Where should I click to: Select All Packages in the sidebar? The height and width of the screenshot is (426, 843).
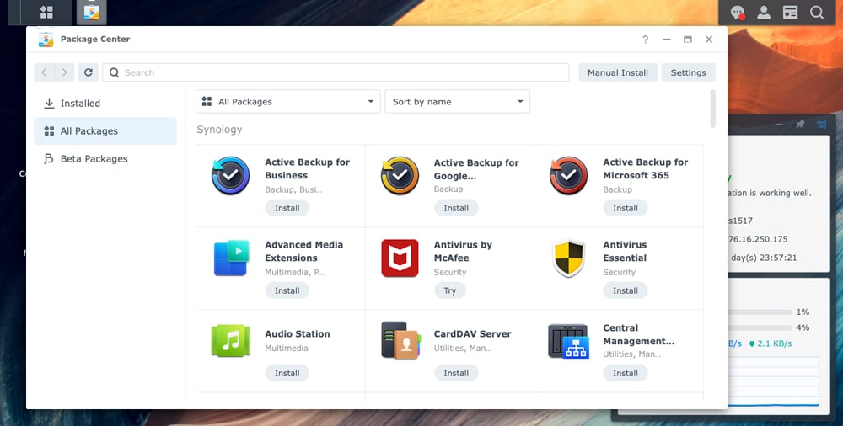105,131
